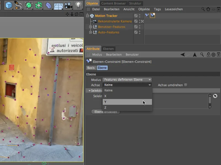Toggle Motion Tracker visibility dots

pyautogui.click(x=140, y=16)
